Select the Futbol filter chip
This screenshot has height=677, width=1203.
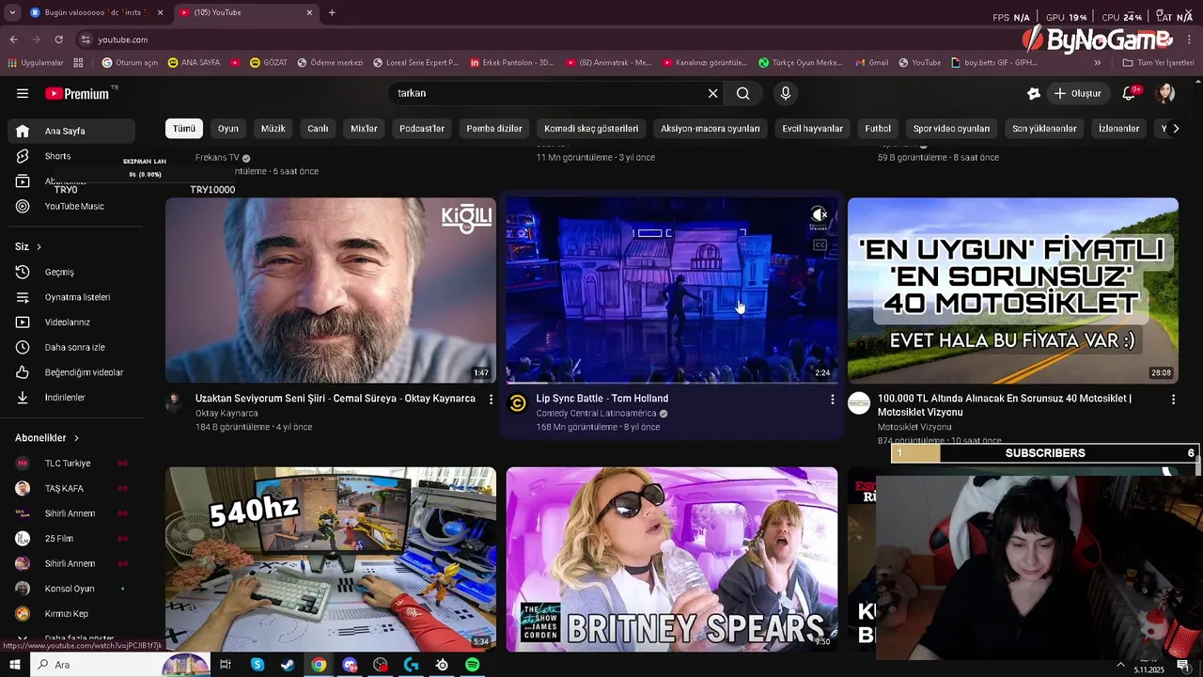(x=878, y=129)
